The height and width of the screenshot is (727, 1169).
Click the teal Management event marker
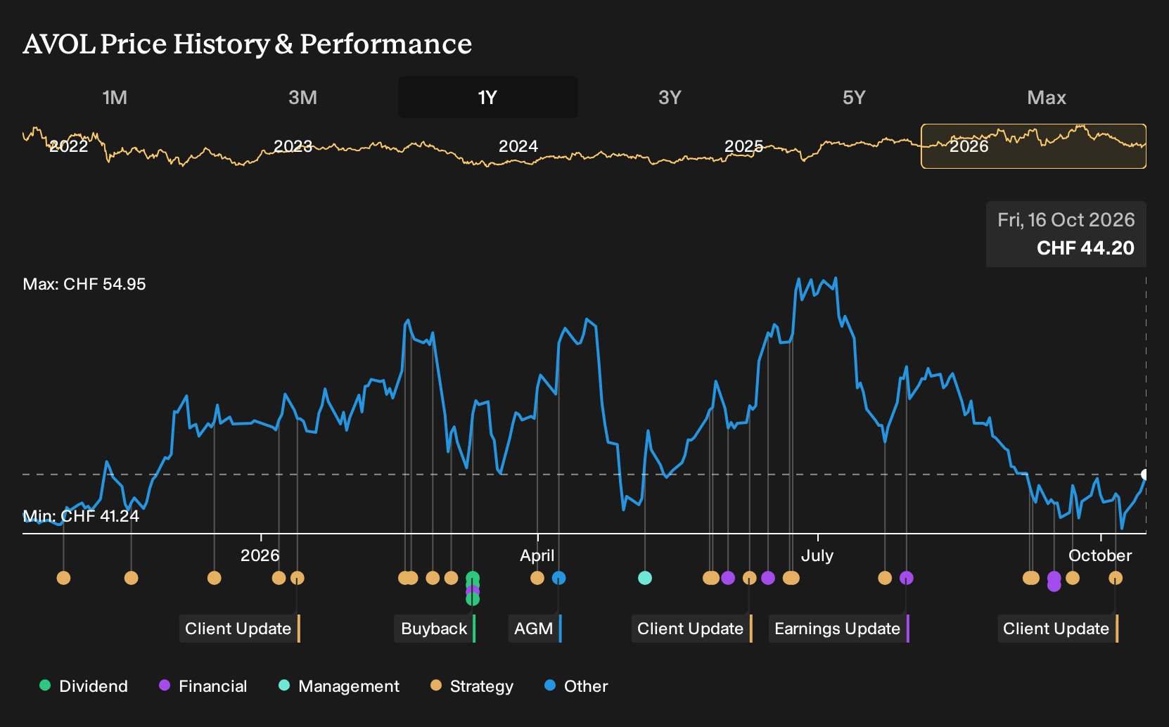coord(645,578)
